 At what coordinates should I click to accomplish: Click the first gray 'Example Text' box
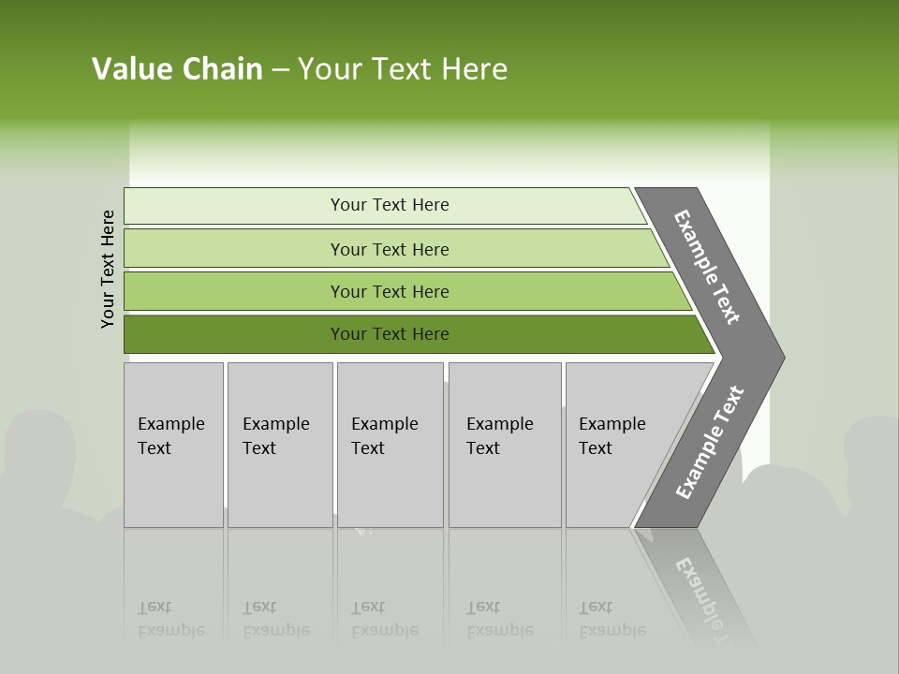pyautogui.click(x=173, y=445)
